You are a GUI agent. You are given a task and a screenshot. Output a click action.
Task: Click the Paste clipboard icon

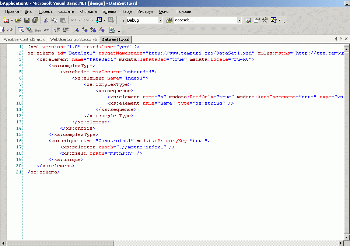click(x=63, y=20)
